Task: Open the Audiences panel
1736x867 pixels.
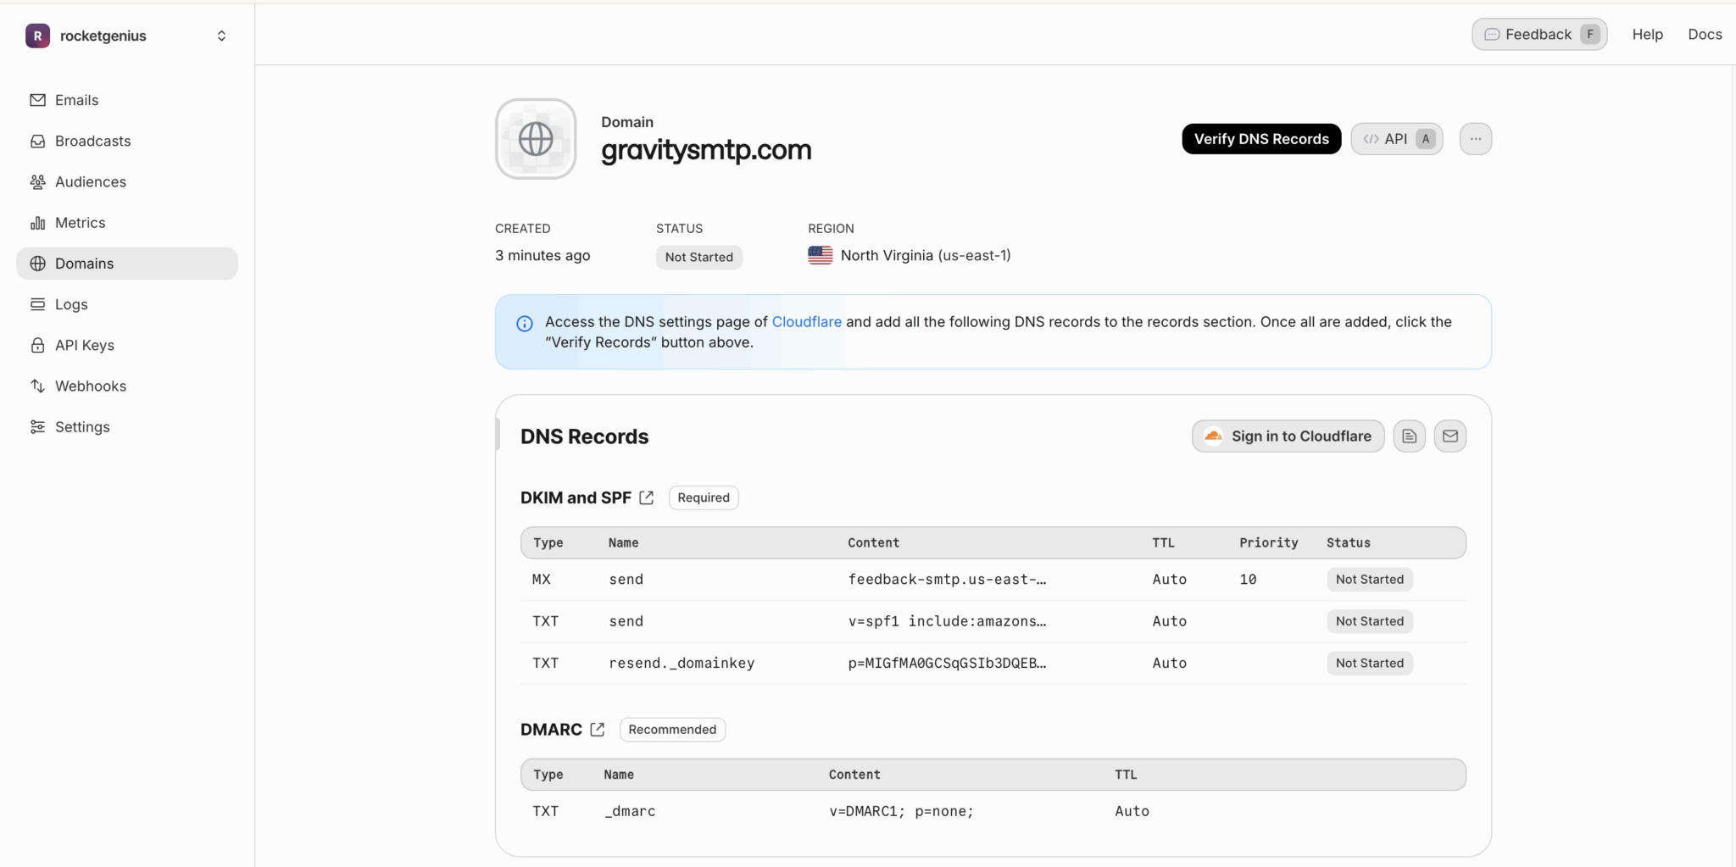Action: tap(90, 181)
